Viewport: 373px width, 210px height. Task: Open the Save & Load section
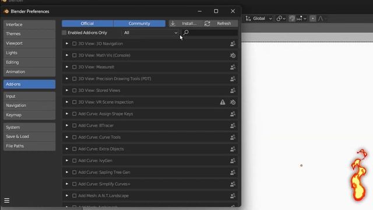30,136
